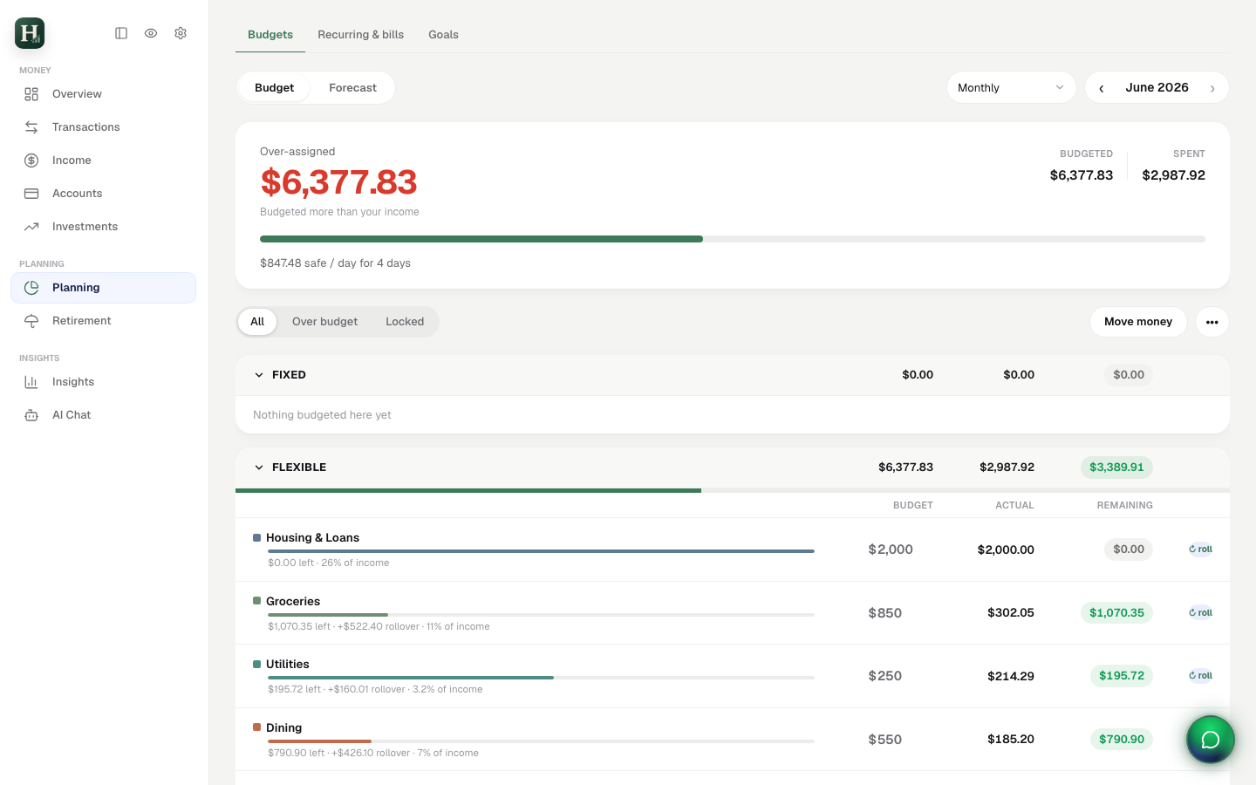Go to previous month arrow
The image size is (1256, 785).
[1102, 88]
